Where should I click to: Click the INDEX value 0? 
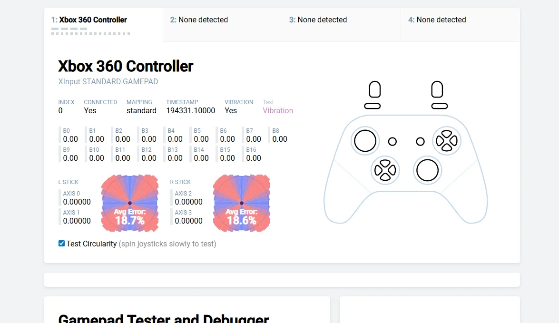tap(60, 110)
